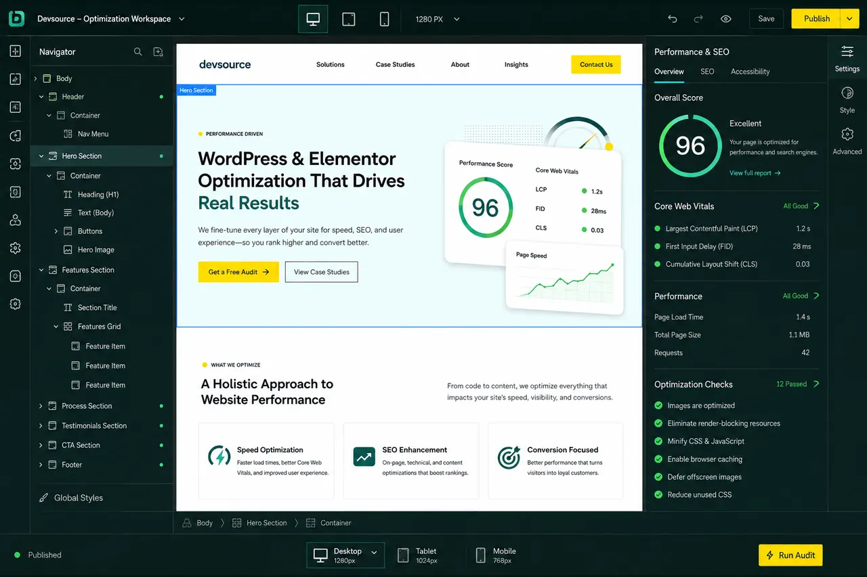The image size is (867, 577).
Task: Open Global Styles with the brush icon
Action: 43,498
